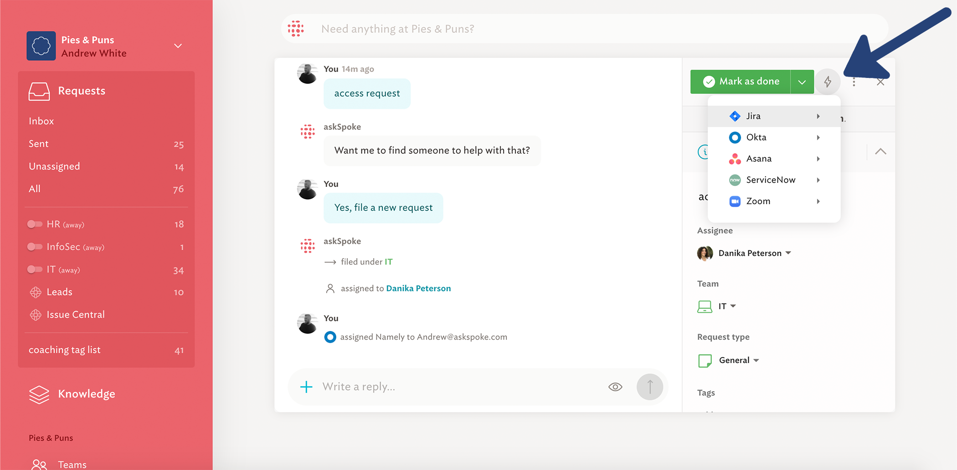The image size is (957, 470).
Task: Click the Asana three-dot logo icon
Action: (735, 159)
